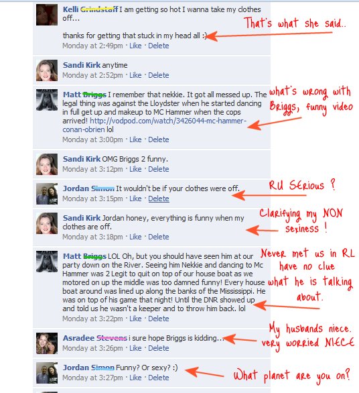The height and width of the screenshot is (393, 359).
Task: Open the vodpod MC Hammer video link
Action: coord(155,125)
